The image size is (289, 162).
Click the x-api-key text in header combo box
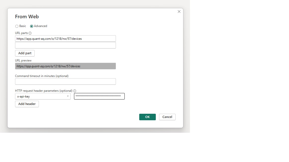coord(24,96)
